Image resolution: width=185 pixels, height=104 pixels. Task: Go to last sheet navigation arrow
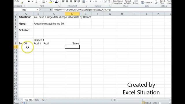click(21, 100)
